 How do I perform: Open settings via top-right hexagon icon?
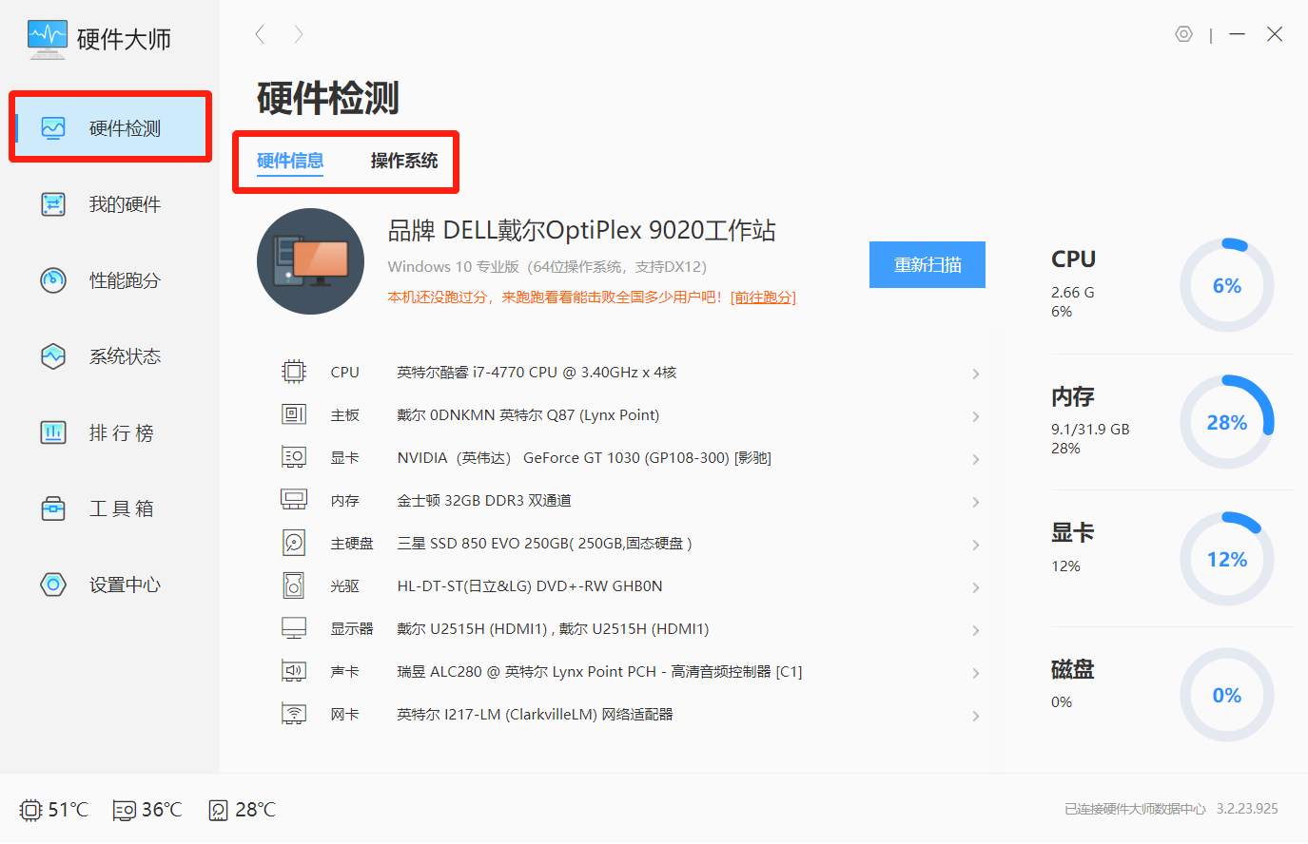click(1183, 34)
